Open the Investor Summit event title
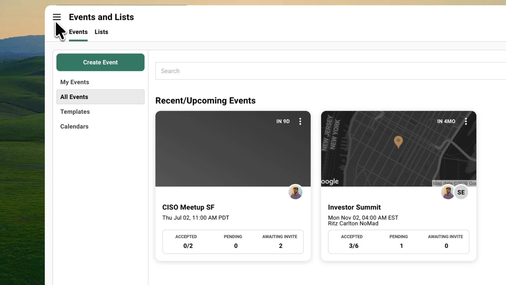This screenshot has height=285, width=506. [x=354, y=207]
